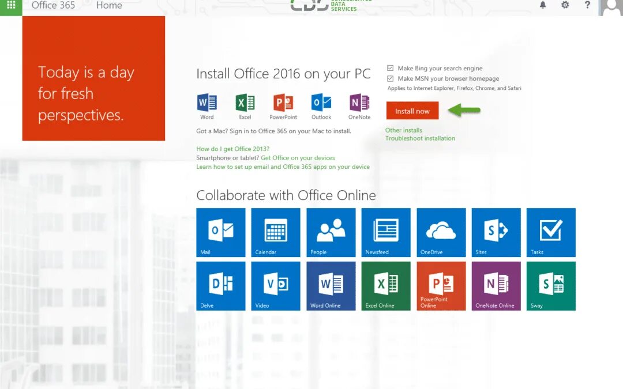623x389 pixels.
Task: Open the Calendar tile
Action: (x=276, y=233)
